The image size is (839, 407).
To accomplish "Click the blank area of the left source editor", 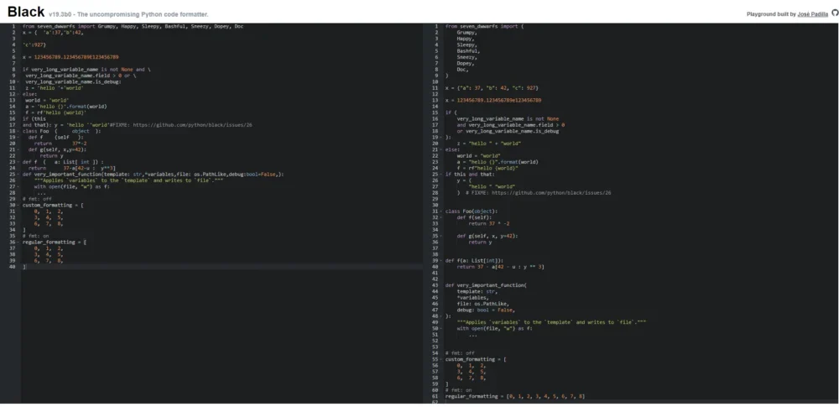I will [x=222, y=337].
